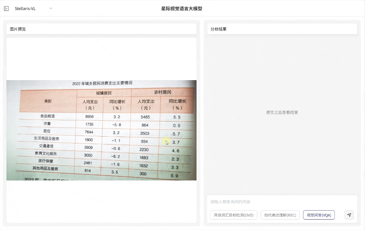
Task: Click the table image preview
Action: tap(102, 130)
